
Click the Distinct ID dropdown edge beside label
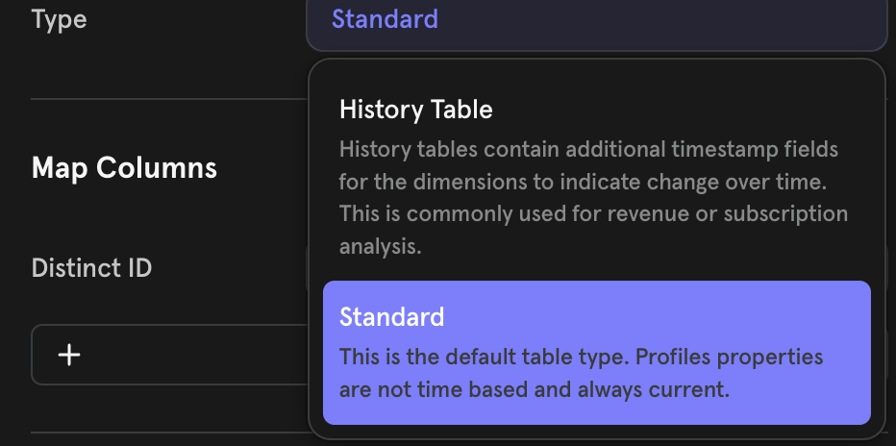(x=306, y=269)
